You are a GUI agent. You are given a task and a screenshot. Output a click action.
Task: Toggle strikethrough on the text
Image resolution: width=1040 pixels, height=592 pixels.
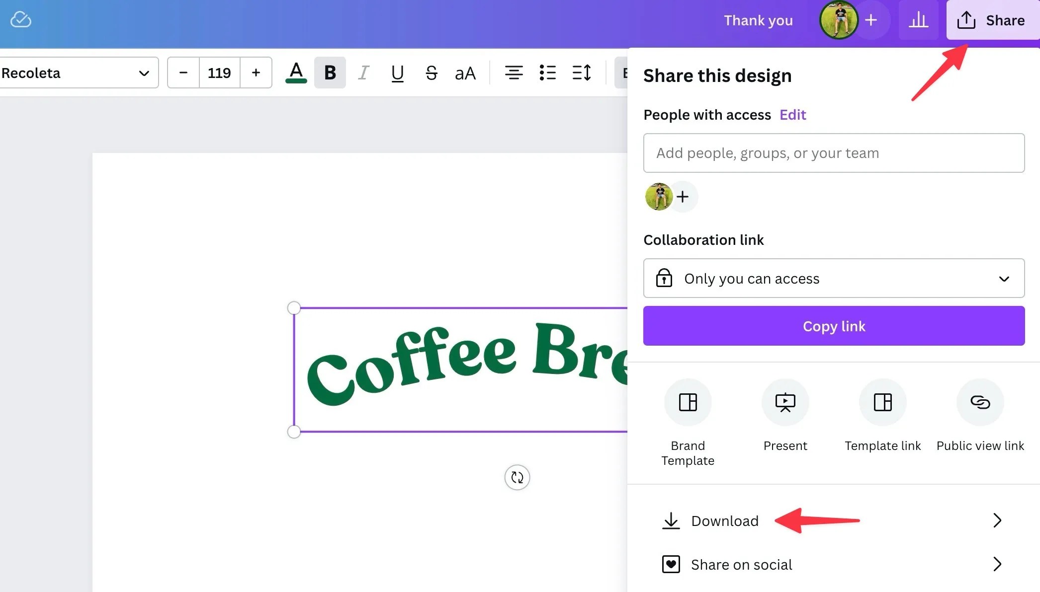pyautogui.click(x=431, y=73)
